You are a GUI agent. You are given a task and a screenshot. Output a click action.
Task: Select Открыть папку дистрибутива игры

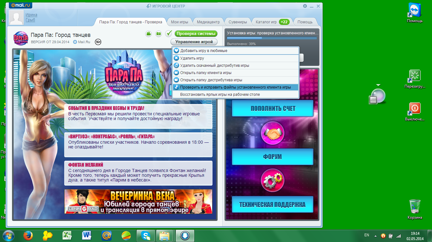coord(236,80)
